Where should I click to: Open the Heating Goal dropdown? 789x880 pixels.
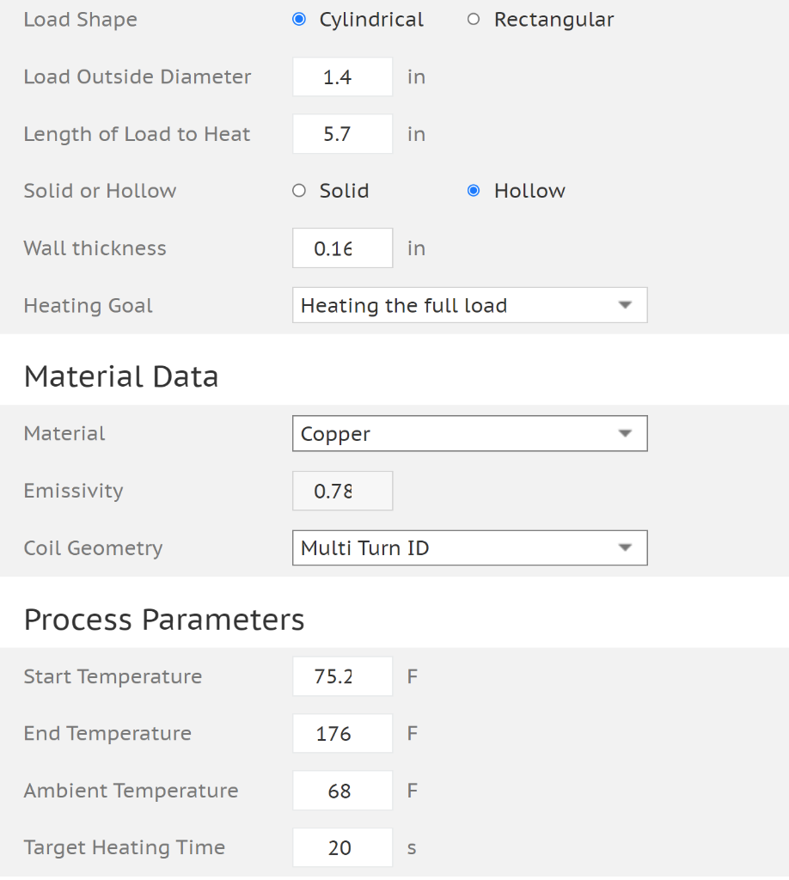468,306
